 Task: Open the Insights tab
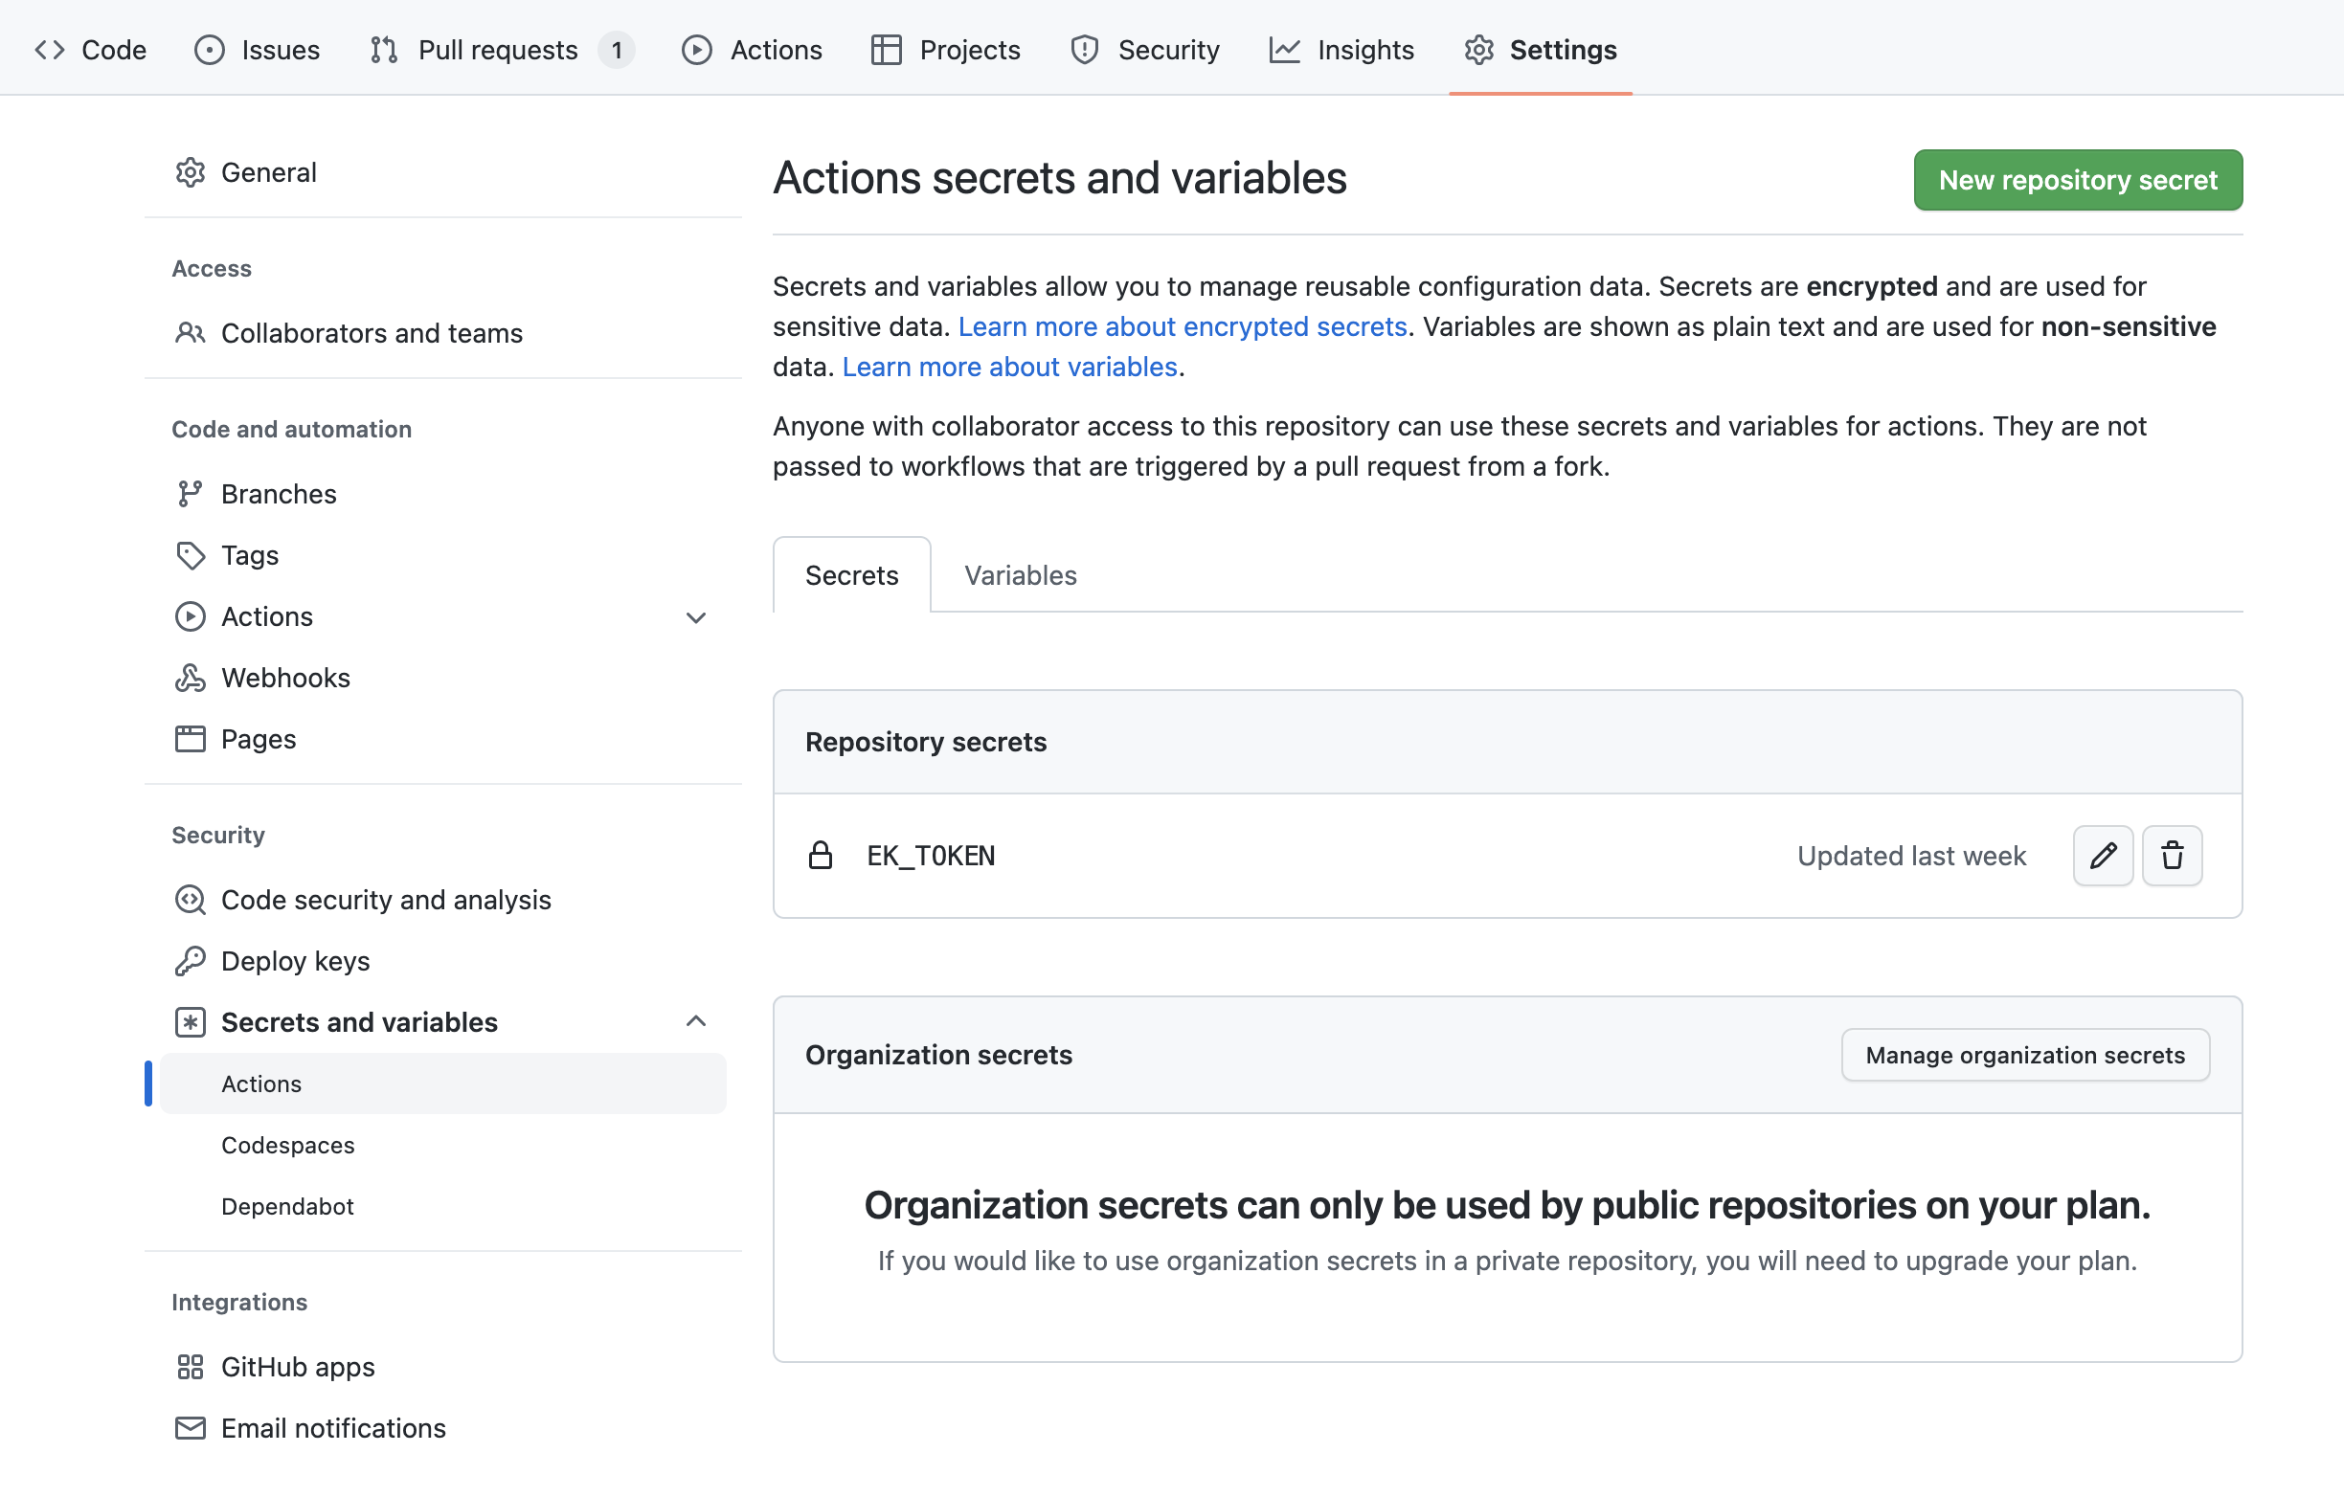1364,50
